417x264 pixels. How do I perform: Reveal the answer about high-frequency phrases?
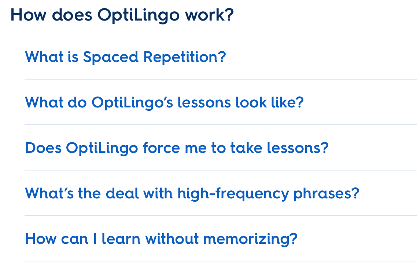coord(192,194)
